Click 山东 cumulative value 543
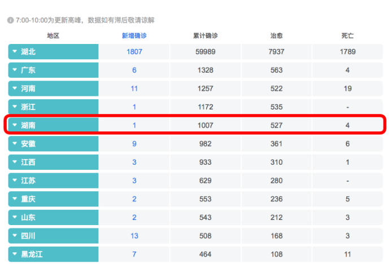The width and height of the screenshot is (391, 264). (205, 217)
